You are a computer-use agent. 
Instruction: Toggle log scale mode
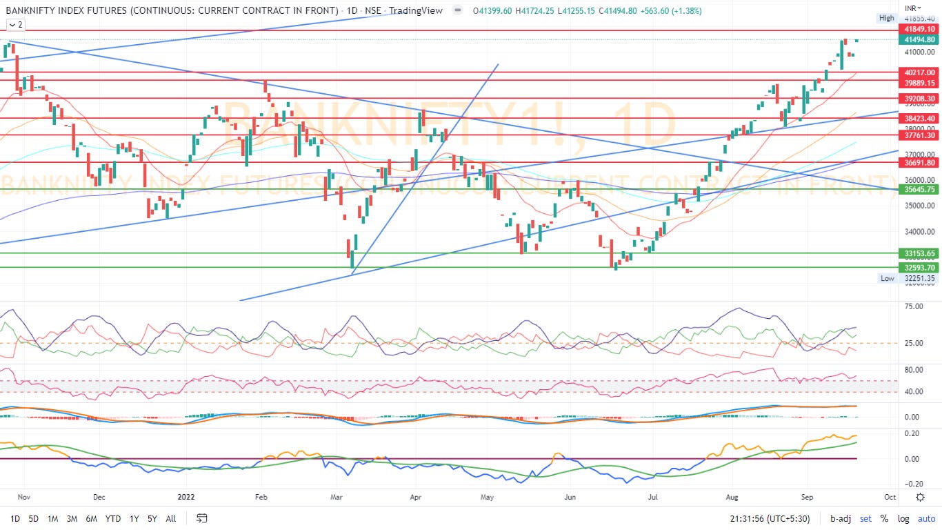(x=902, y=518)
